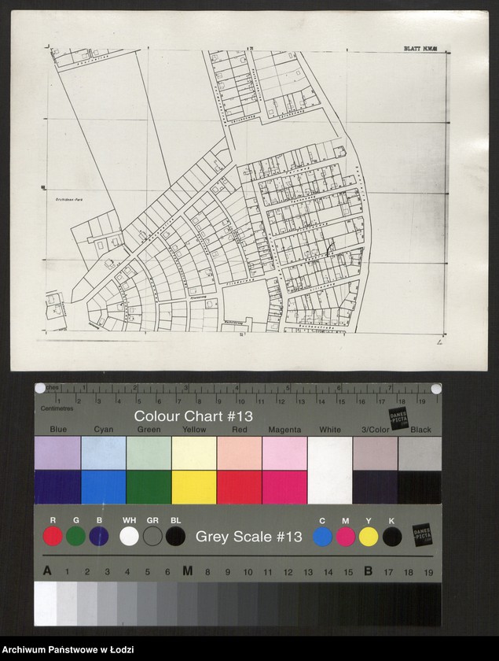Pick the light cyan colour patch
Image resolution: width=499 pixels, height=661 pixels.
(x=103, y=453)
